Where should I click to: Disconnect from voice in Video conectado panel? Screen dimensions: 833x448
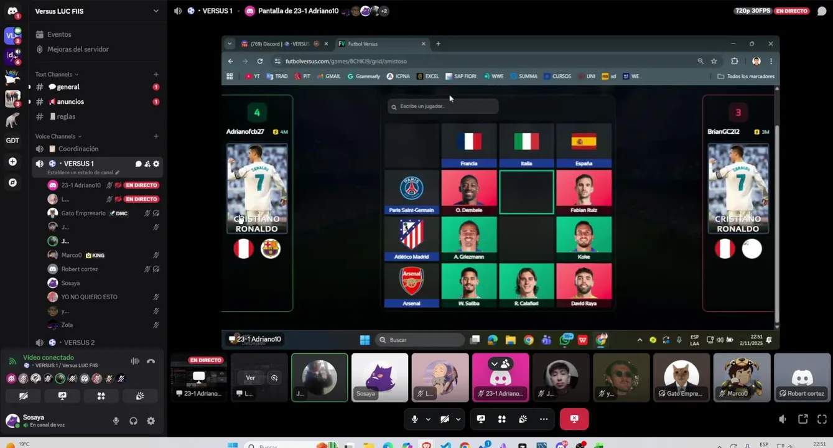point(151,361)
